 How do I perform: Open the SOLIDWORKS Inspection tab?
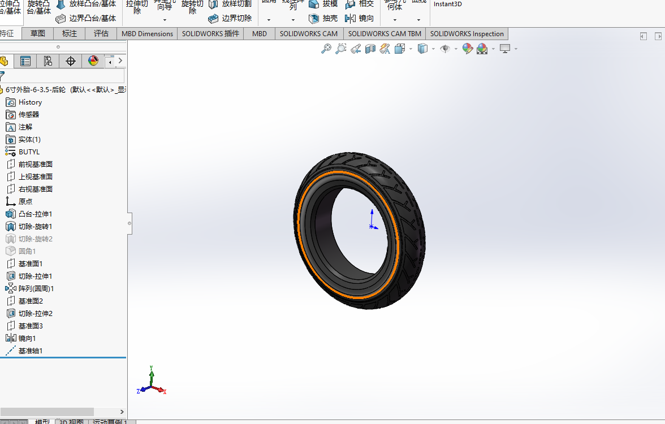coord(467,33)
